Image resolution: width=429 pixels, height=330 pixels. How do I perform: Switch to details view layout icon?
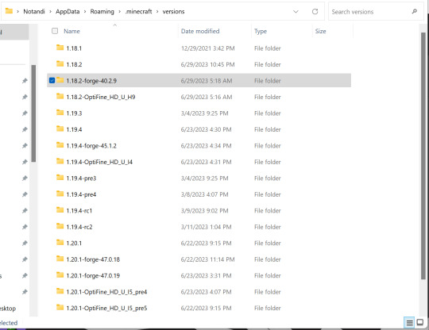pos(409,323)
